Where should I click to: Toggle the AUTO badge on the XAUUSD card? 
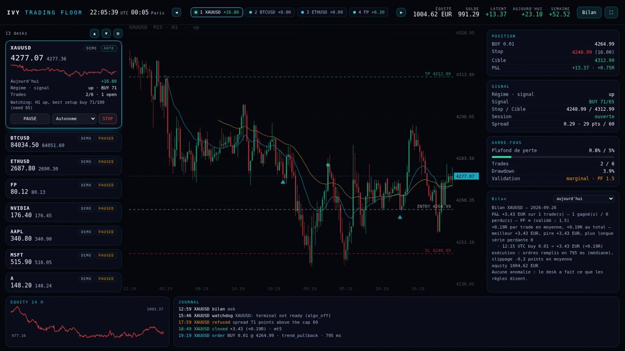(109, 48)
